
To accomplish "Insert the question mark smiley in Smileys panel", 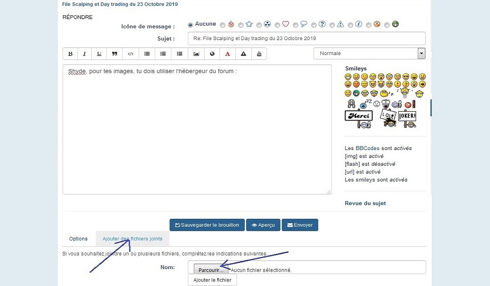I will [406, 84].
